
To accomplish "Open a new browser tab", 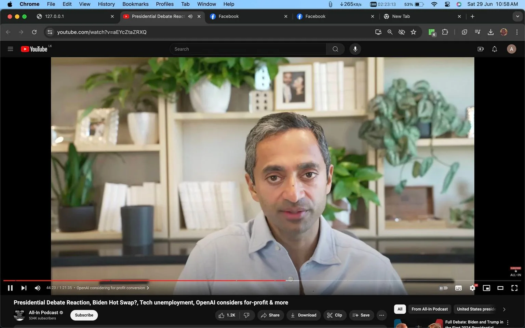I will (472, 16).
